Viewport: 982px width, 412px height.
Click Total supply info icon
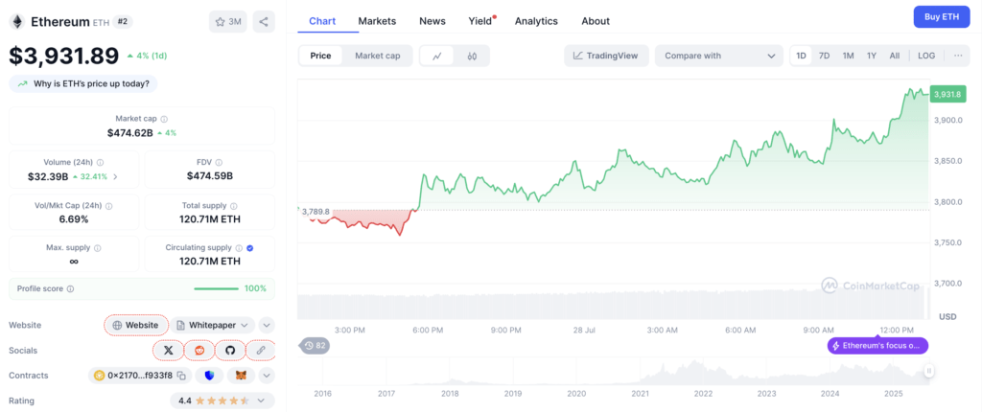point(234,205)
